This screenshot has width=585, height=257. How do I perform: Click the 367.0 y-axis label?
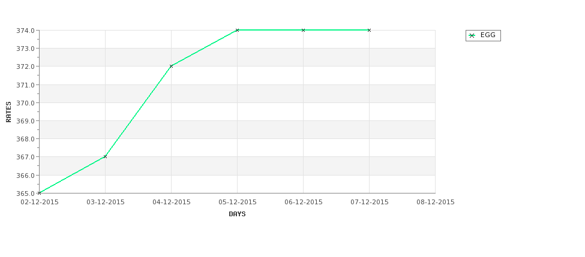click(x=25, y=157)
